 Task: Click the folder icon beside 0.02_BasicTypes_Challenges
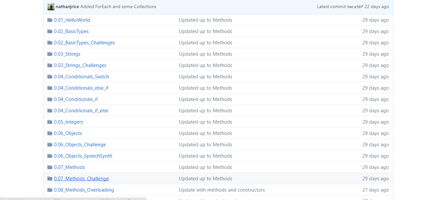click(x=50, y=43)
